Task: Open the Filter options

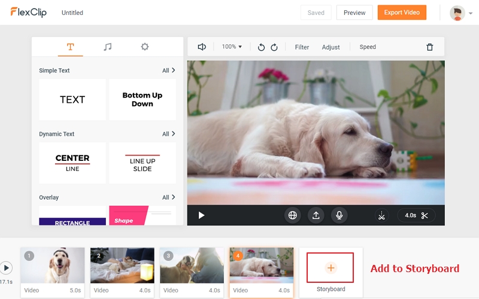Action: pyautogui.click(x=302, y=47)
